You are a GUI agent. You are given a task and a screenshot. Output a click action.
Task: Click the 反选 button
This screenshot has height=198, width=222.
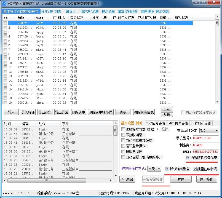pos(167,114)
